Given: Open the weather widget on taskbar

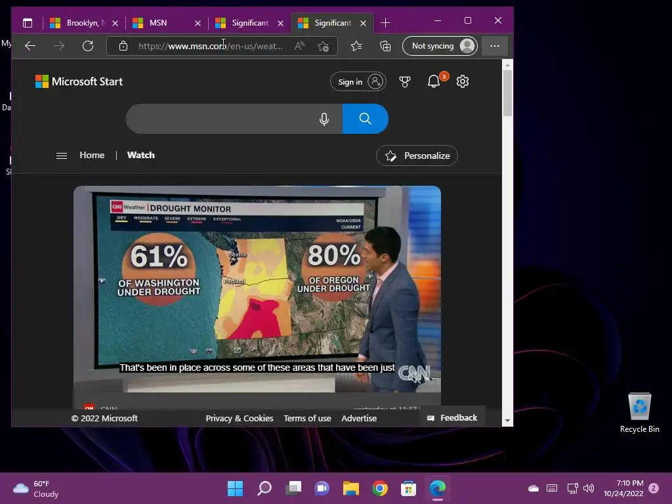Looking at the screenshot, I should click(x=36, y=488).
